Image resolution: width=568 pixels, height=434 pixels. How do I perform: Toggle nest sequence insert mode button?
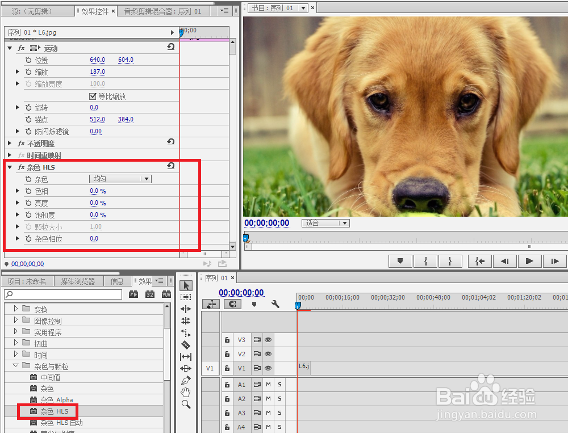pyautogui.click(x=211, y=304)
